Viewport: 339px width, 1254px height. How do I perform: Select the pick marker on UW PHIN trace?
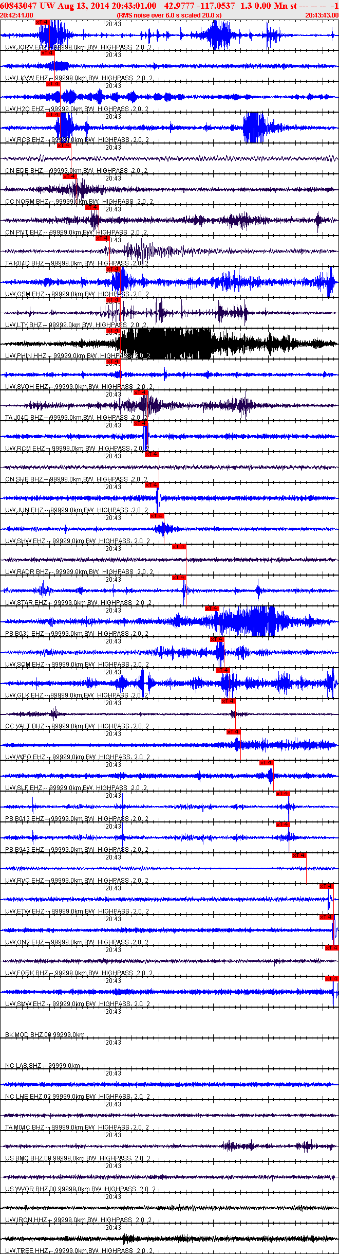point(114,331)
